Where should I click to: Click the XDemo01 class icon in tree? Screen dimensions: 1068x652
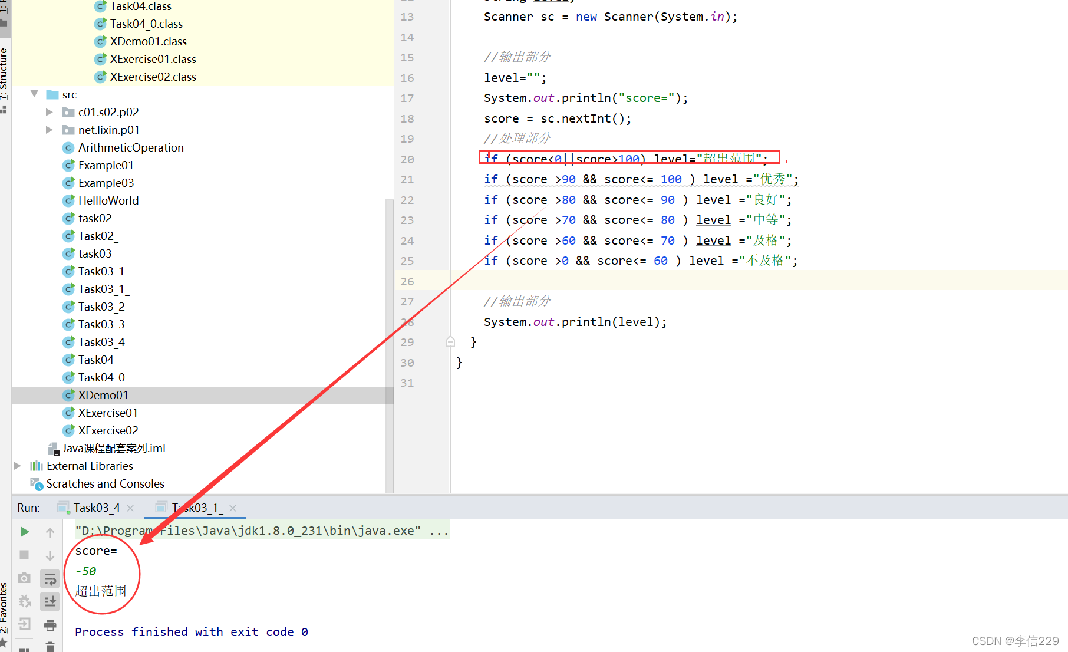click(x=69, y=395)
